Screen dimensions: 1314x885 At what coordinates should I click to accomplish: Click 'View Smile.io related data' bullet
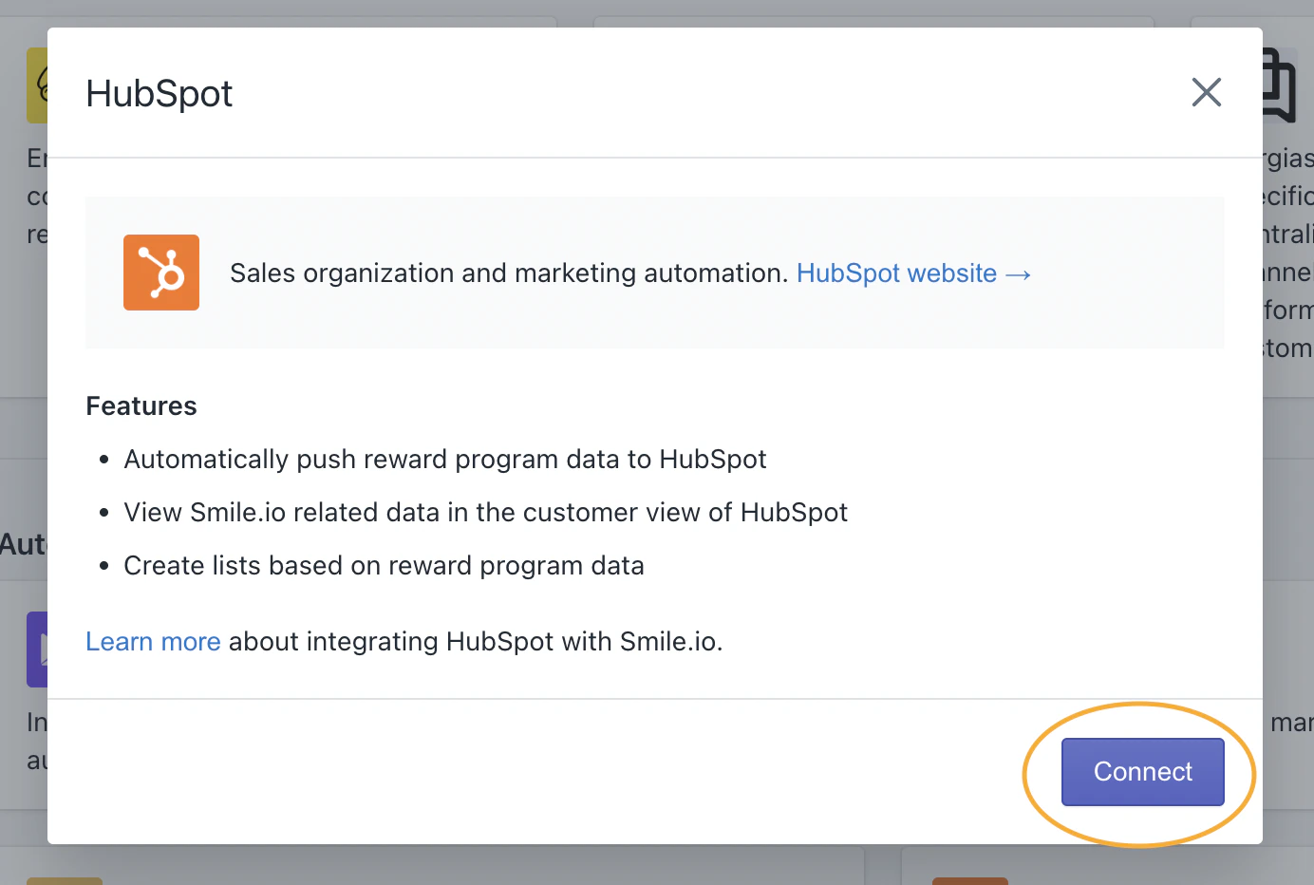click(x=486, y=513)
